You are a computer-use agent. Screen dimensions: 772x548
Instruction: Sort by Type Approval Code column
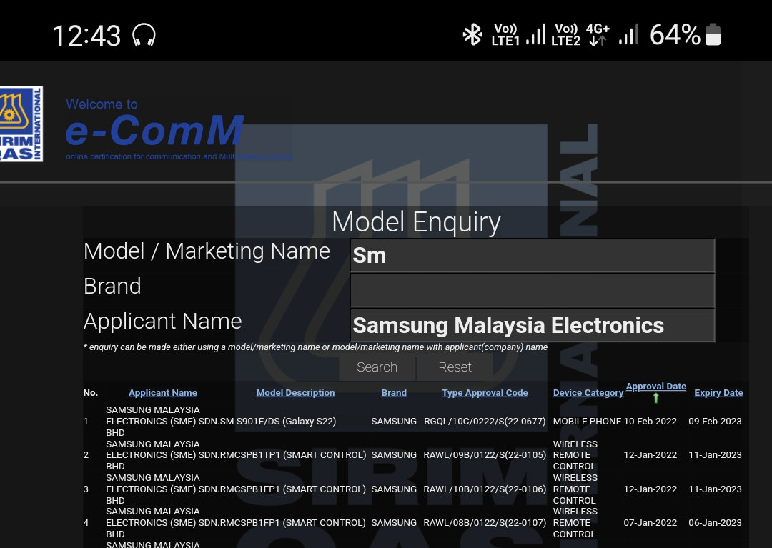[485, 392]
